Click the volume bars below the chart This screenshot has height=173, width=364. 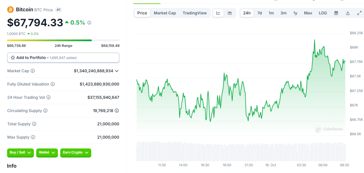(241, 151)
